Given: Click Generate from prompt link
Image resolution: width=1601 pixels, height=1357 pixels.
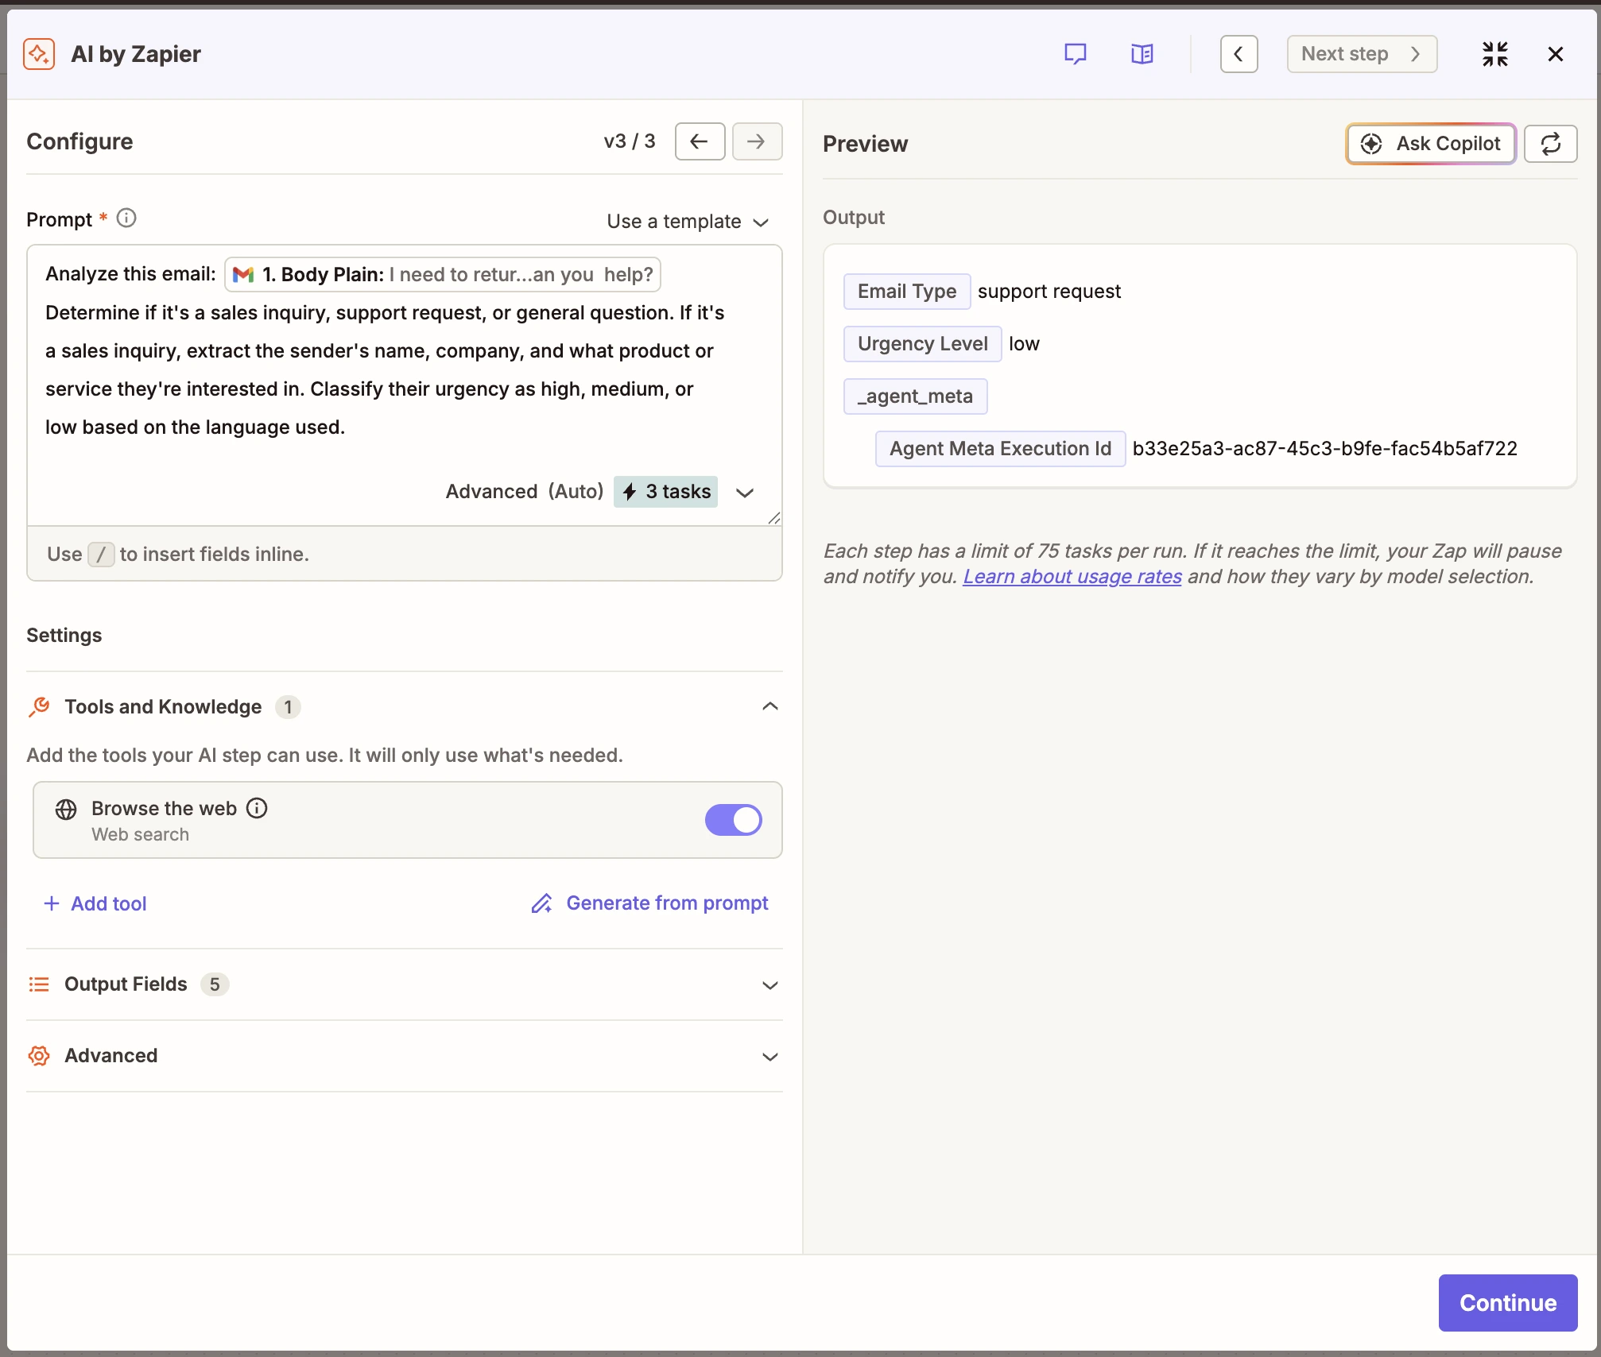Looking at the screenshot, I should click(649, 903).
